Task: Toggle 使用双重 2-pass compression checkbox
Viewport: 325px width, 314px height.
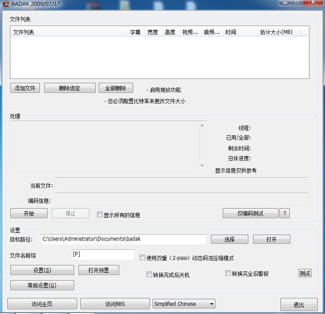Action: tap(142, 258)
